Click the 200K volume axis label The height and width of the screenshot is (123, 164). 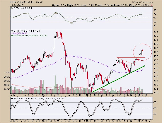[7, 89]
